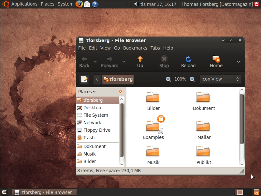The height and width of the screenshot is (196, 261).
Task: Click the volume speaker icon
Action: click(136, 4)
